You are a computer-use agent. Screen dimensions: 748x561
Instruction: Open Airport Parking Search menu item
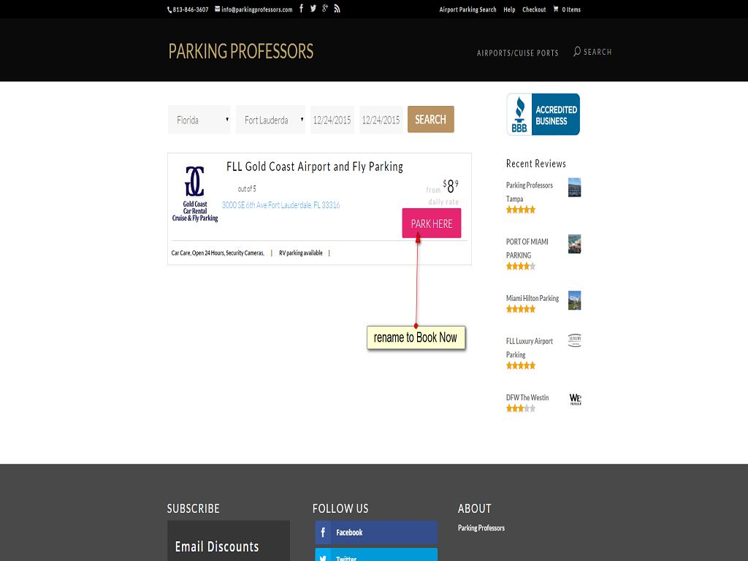tap(467, 9)
